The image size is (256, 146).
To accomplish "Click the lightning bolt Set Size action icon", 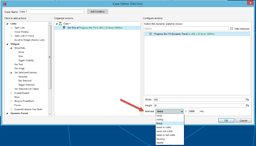I will [x=64, y=28].
